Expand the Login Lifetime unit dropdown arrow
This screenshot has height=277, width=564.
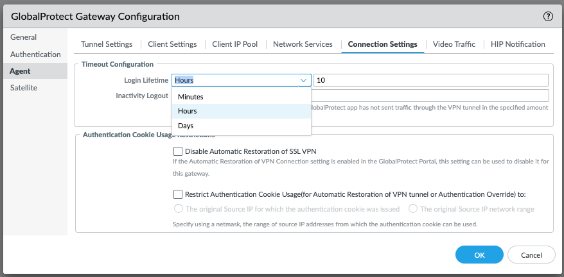point(303,80)
